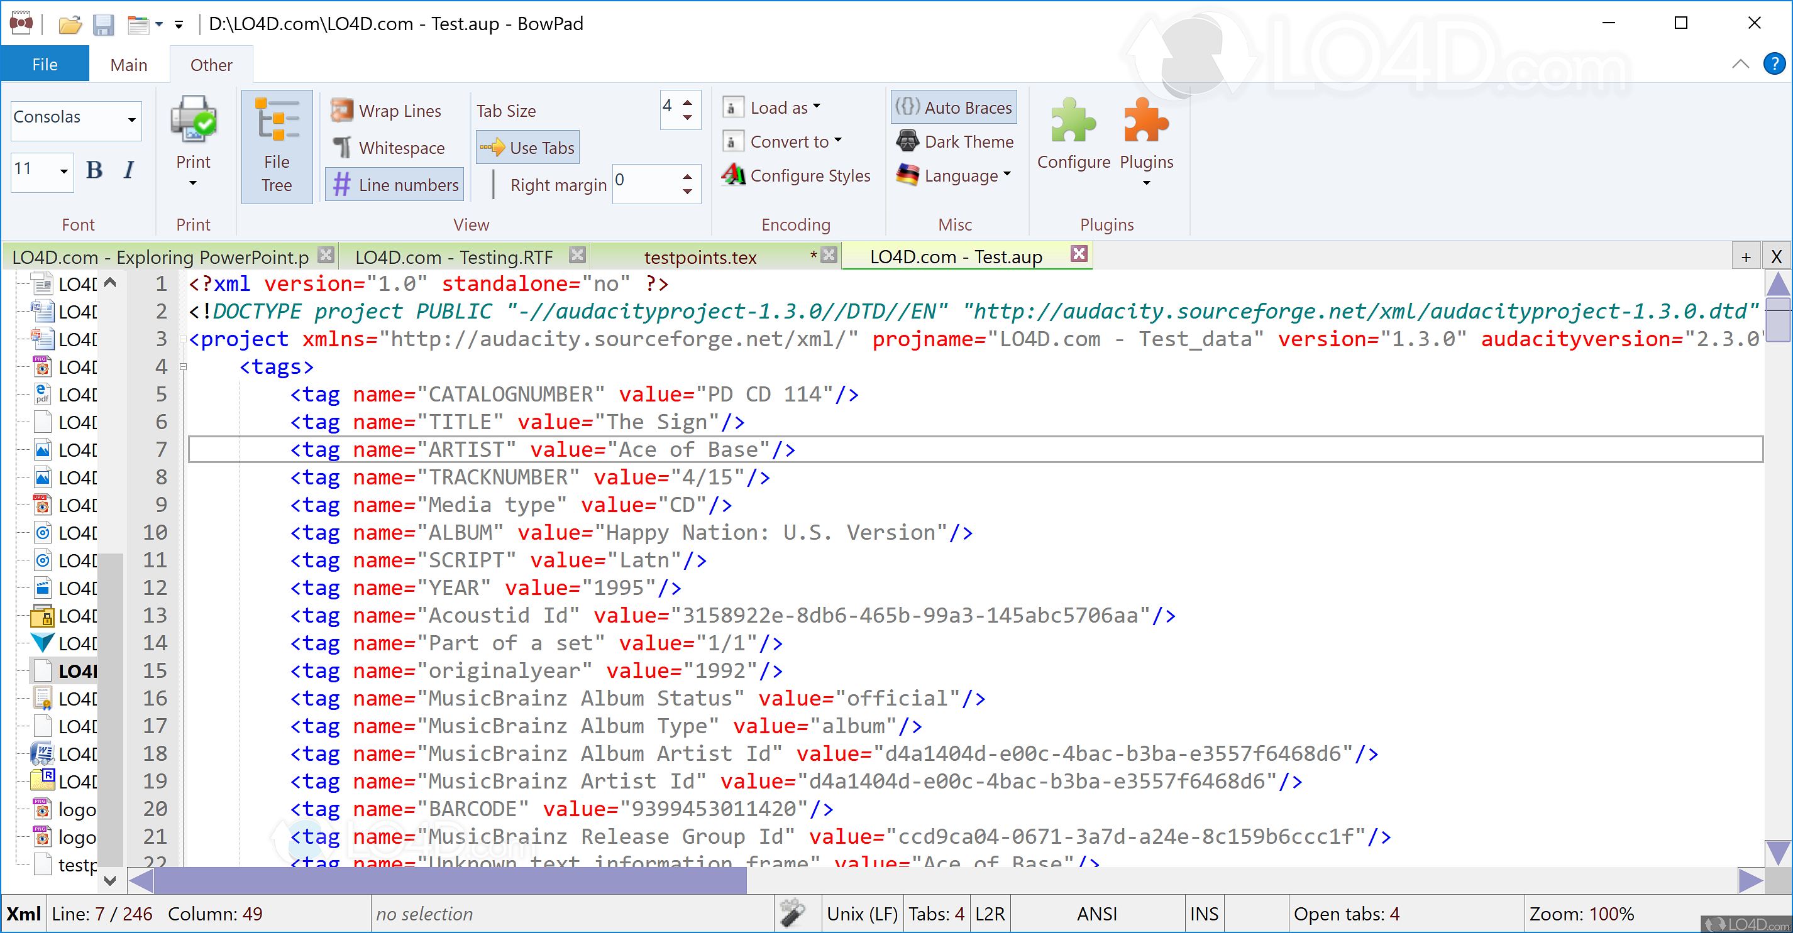Expand the Convert to dropdown
Screen dimensions: 1793x933
click(782, 141)
